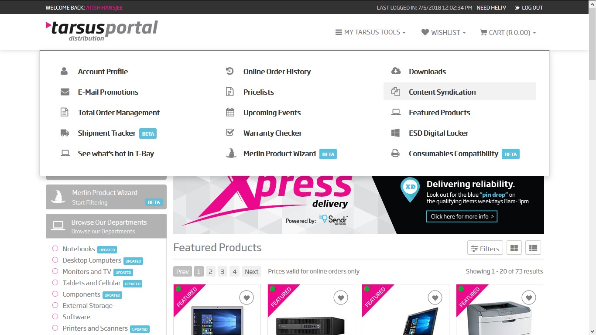Image resolution: width=596 pixels, height=335 pixels.
Task: Open Content Syndication menu item
Action: click(442, 92)
